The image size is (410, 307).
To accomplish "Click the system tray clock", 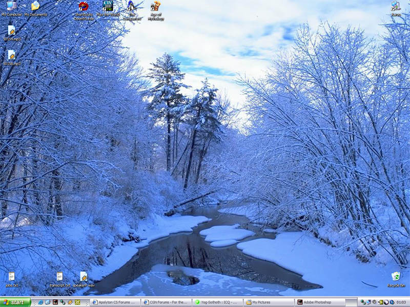I will (400, 302).
